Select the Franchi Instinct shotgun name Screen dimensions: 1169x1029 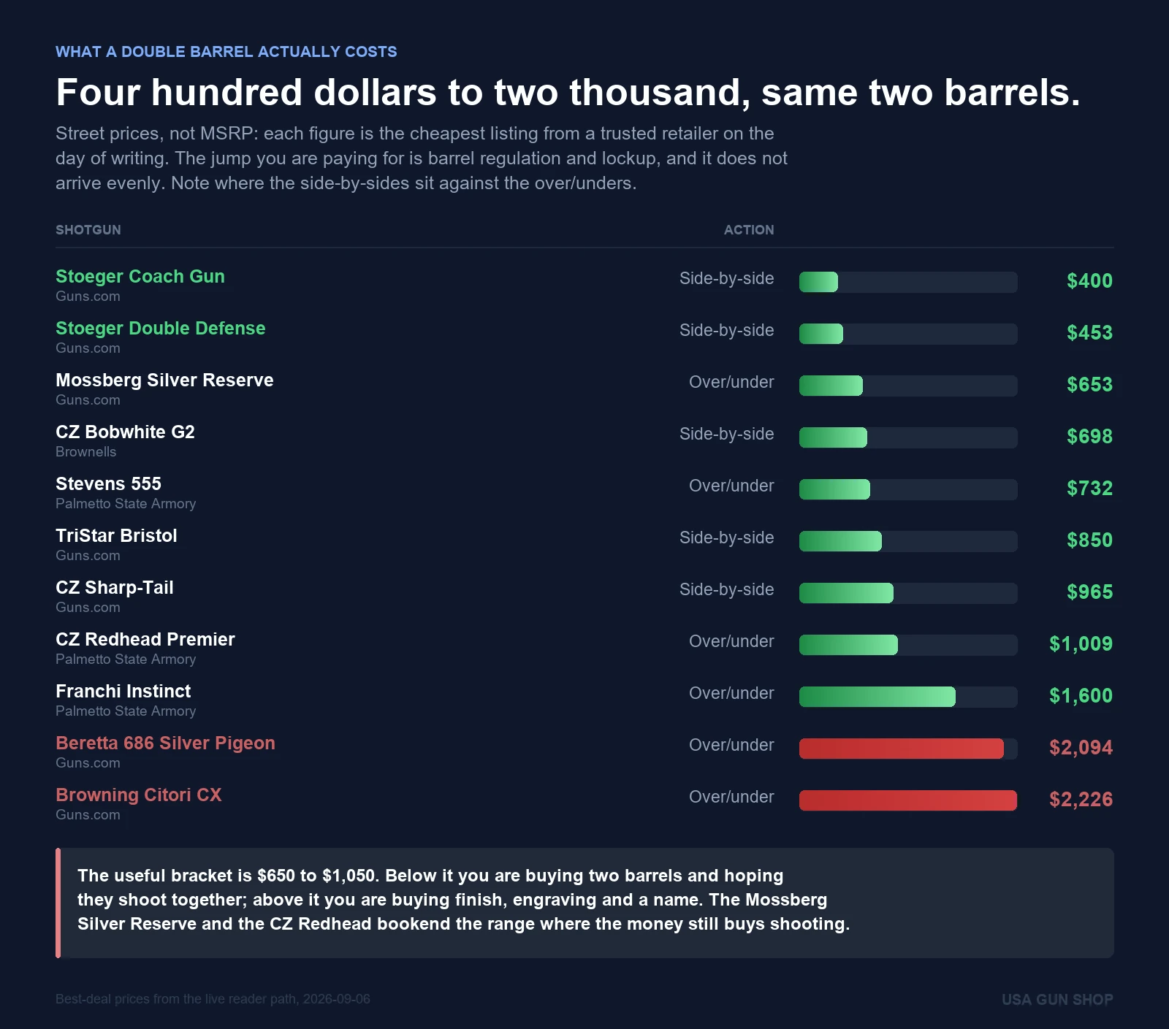(x=123, y=692)
